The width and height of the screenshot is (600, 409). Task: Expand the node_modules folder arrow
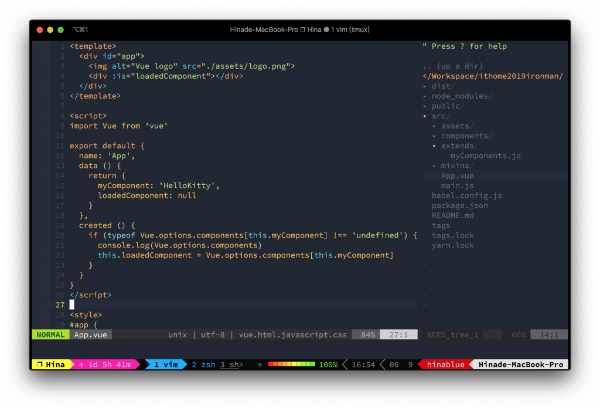(x=425, y=96)
